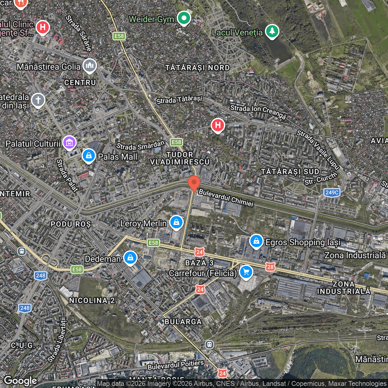
Task: Click the E58 shield left of Dedeman
Action: (x=77, y=269)
